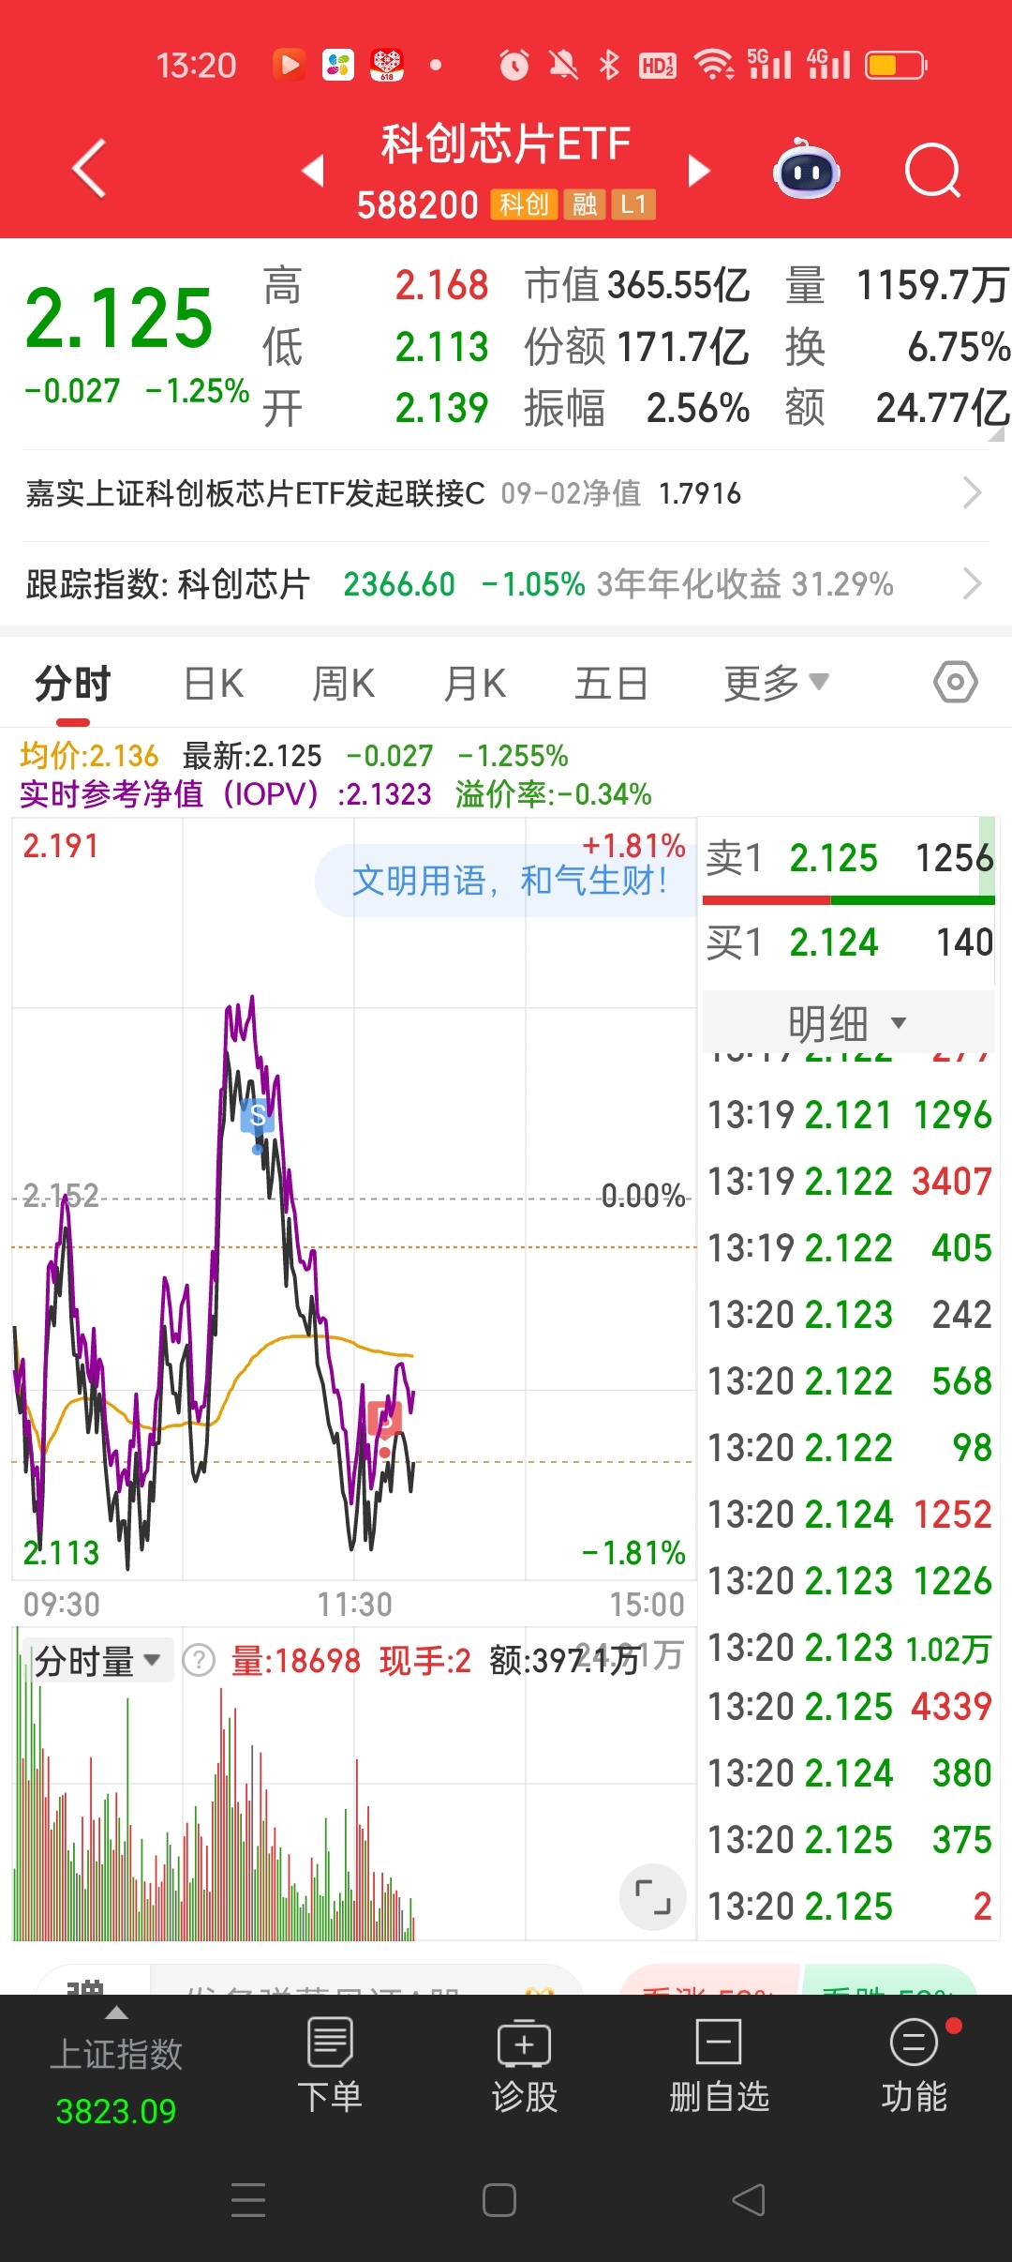Open search with magnifier icon
1012x2262 pixels.
[x=933, y=171]
